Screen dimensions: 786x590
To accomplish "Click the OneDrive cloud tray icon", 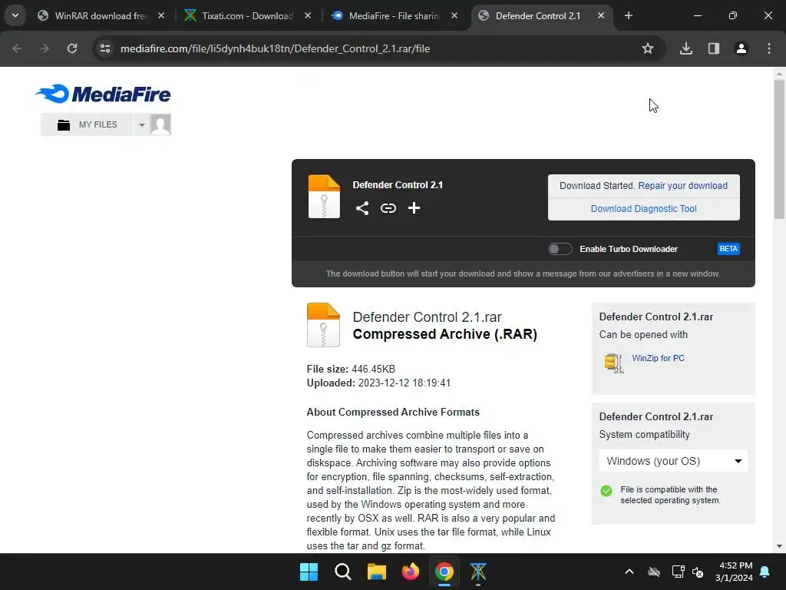I will click(x=654, y=572).
